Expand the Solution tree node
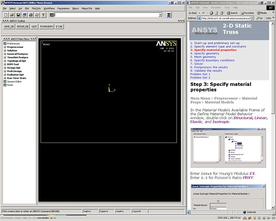 coord(5,51)
